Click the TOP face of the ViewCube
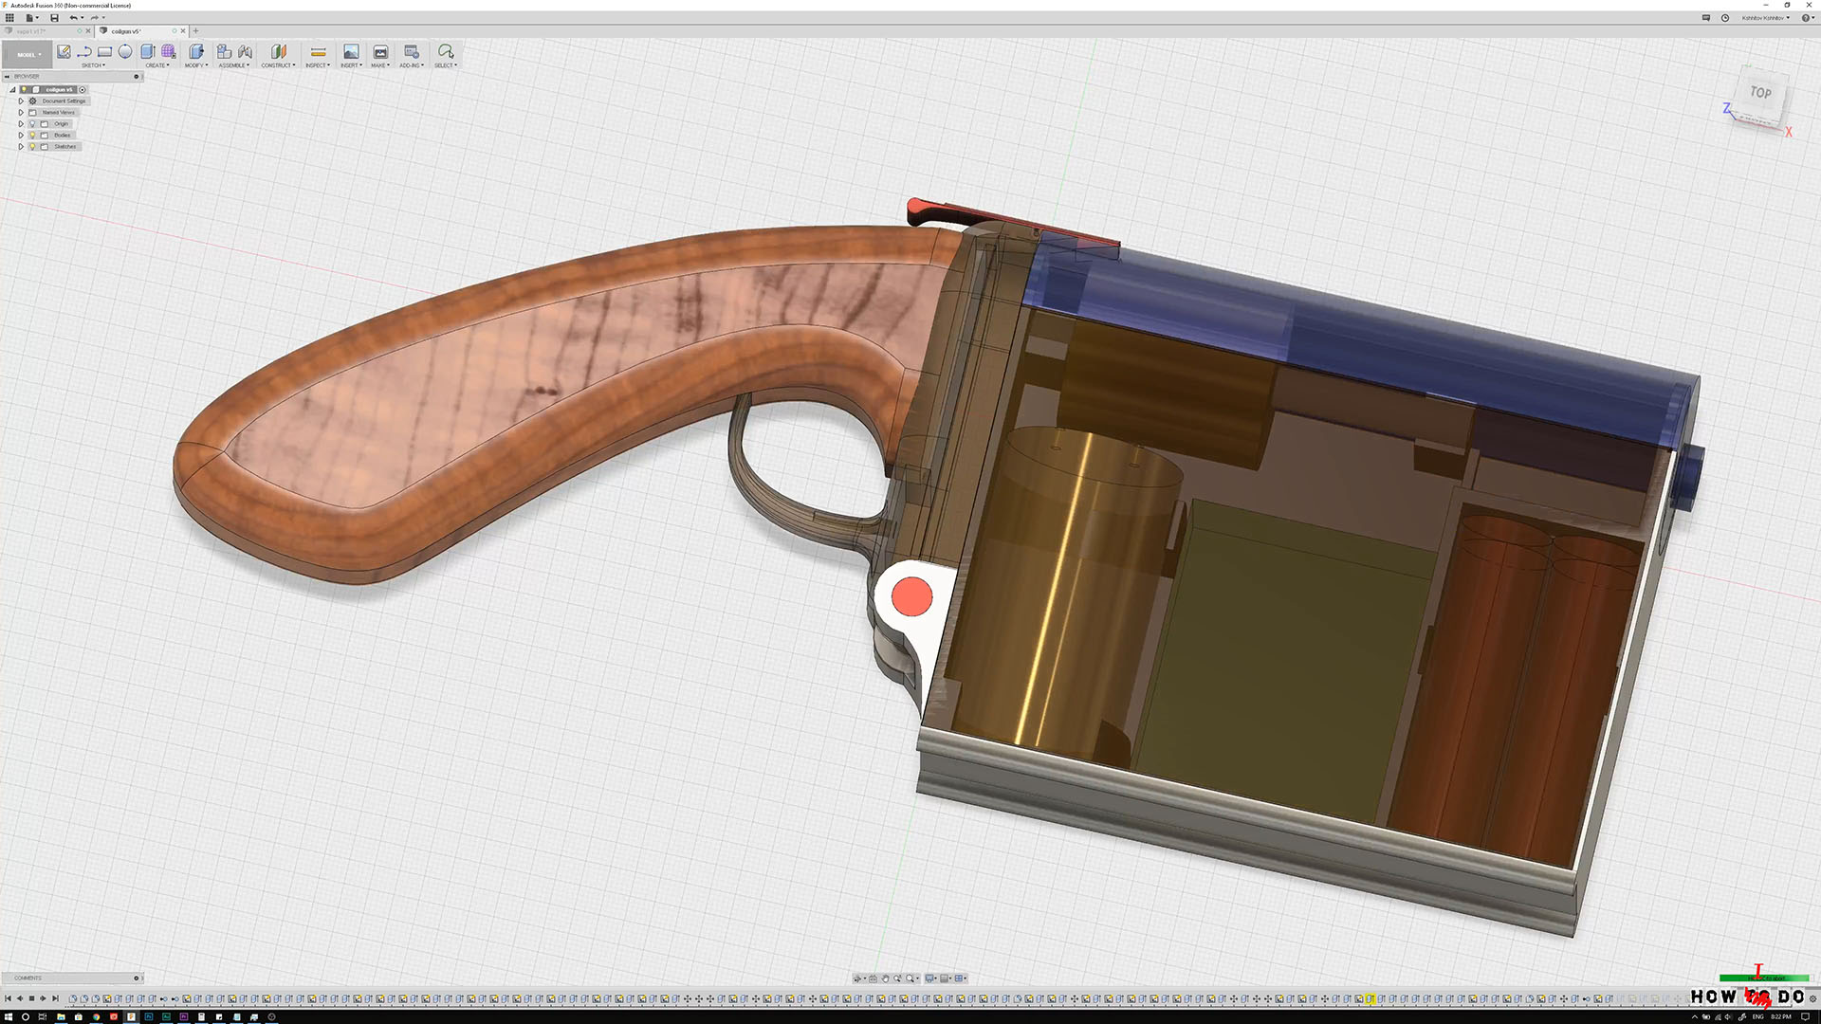The width and height of the screenshot is (1821, 1024). [1761, 93]
